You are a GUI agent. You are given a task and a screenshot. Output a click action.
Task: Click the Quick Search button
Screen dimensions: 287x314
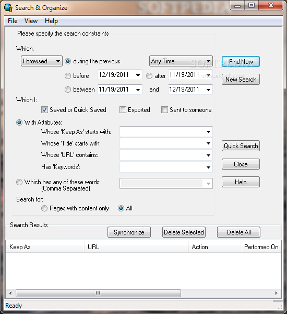pos(241,146)
